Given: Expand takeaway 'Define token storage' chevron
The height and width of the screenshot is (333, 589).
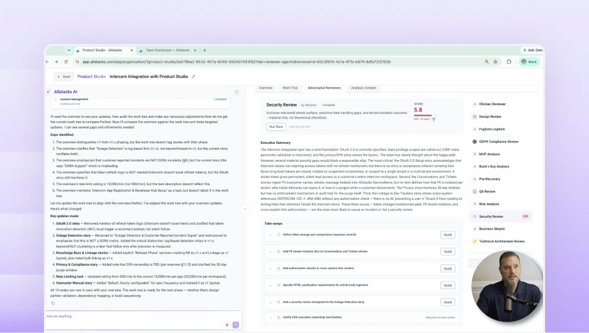Looking at the screenshot, I should point(270,235).
